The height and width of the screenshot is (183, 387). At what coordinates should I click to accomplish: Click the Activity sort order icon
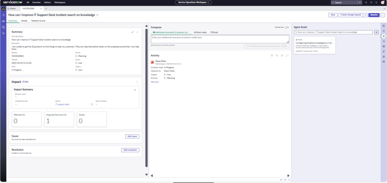coord(282,55)
